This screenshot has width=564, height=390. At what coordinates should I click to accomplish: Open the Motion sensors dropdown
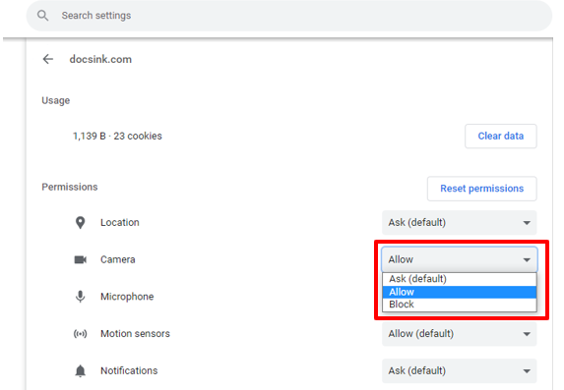coord(460,334)
